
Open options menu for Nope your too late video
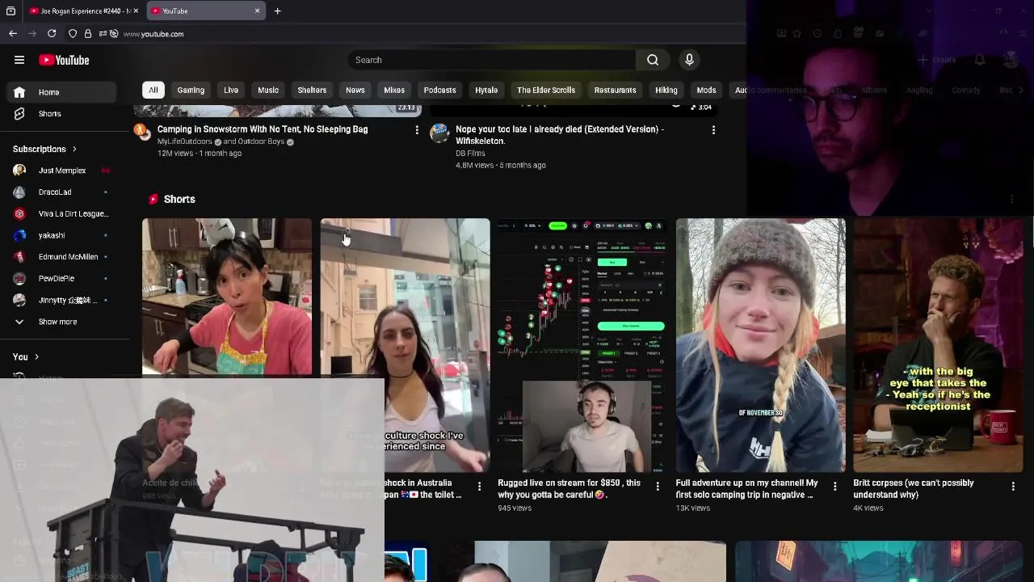[713, 130]
